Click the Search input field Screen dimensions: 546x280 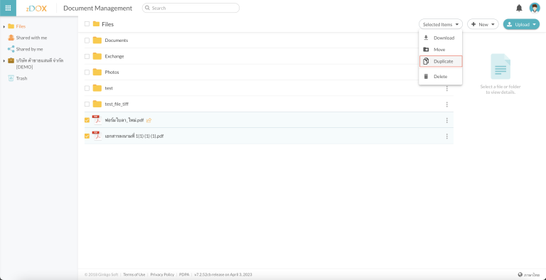tap(191, 8)
